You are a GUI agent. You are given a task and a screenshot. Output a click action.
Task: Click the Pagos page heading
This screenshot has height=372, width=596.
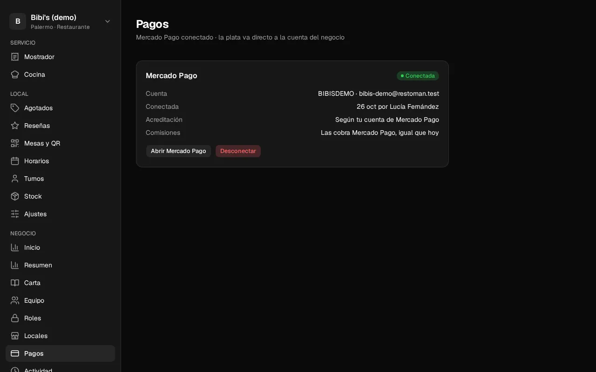(152, 24)
